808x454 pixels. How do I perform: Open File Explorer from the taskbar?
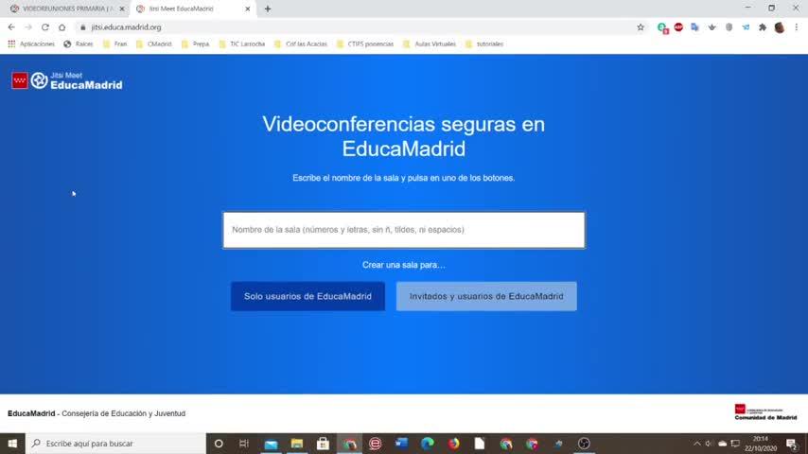point(297,444)
